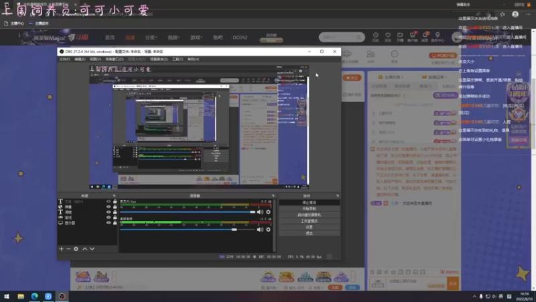
Task: Open 关注 heart icon on Douyu header
Action: [x=388, y=37]
